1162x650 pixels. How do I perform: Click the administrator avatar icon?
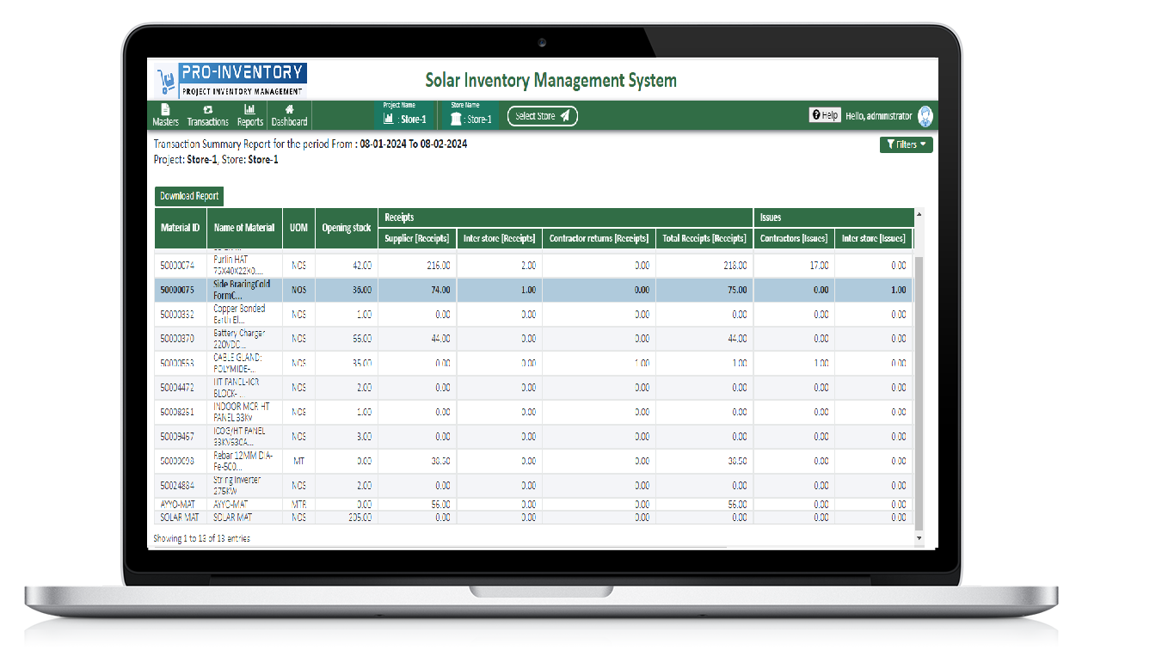(925, 116)
